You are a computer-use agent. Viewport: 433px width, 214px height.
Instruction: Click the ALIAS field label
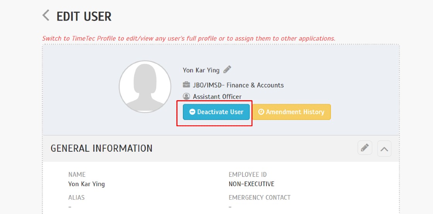coord(77,198)
